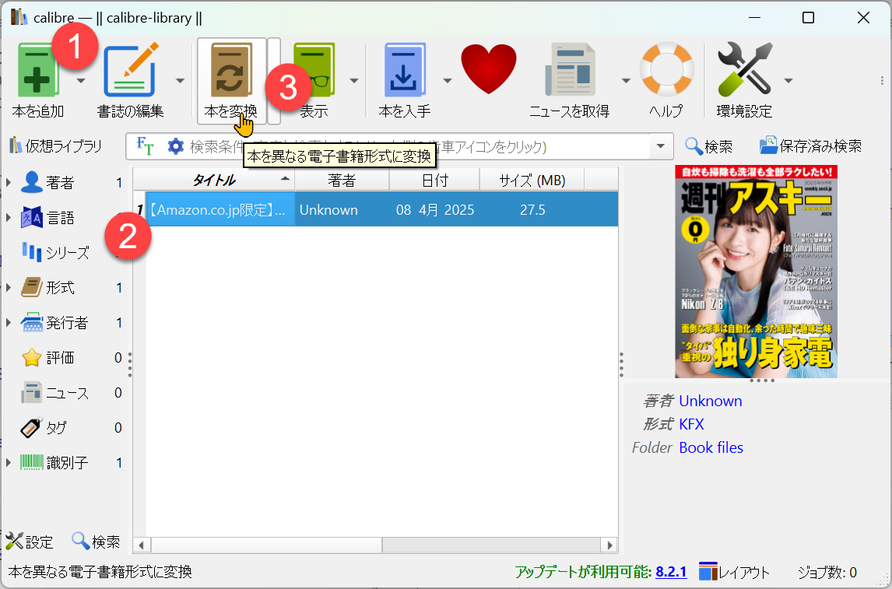
Task: Select the Amazon.co.jp限定 book row title
Action: tap(220, 210)
